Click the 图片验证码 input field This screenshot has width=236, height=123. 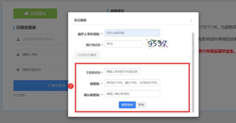pyautogui.click(x=123, y=44)
